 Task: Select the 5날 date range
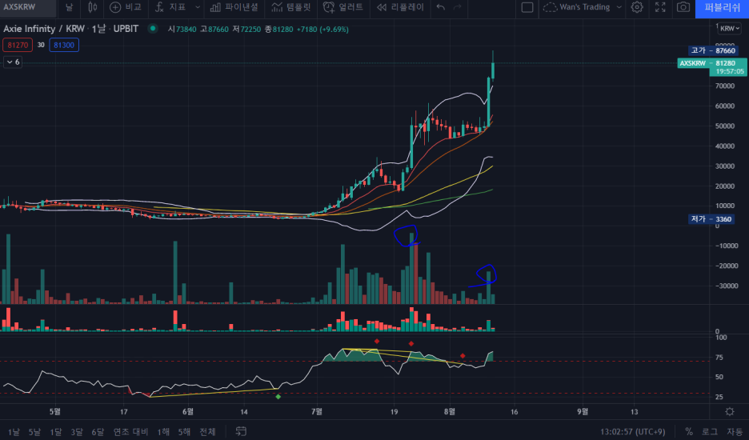[34, 432]
